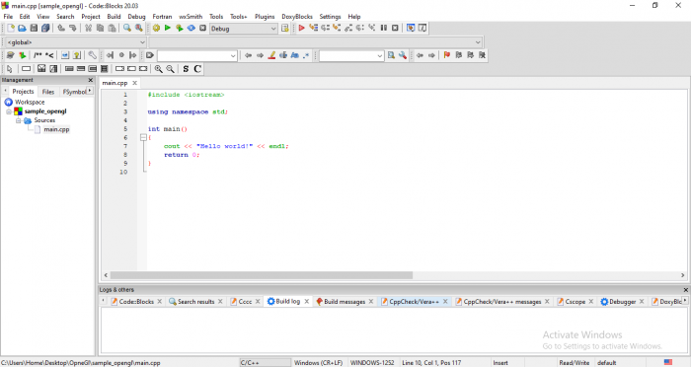Highlight with the red pencil icon
Viewport: 691px width, 367px height.
[x=271, y=55]
